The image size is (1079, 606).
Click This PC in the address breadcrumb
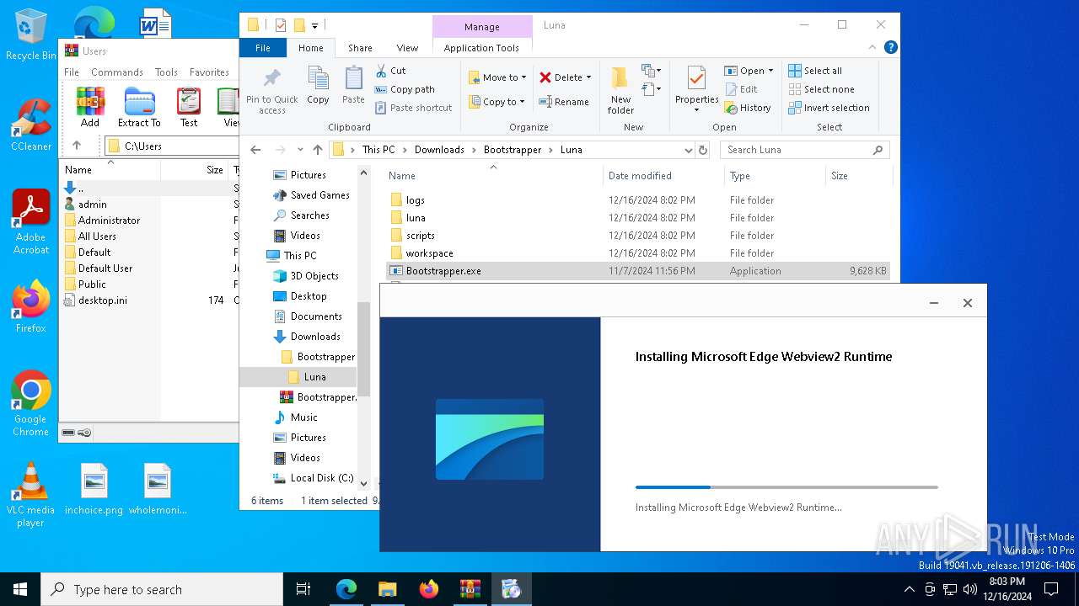378,150
